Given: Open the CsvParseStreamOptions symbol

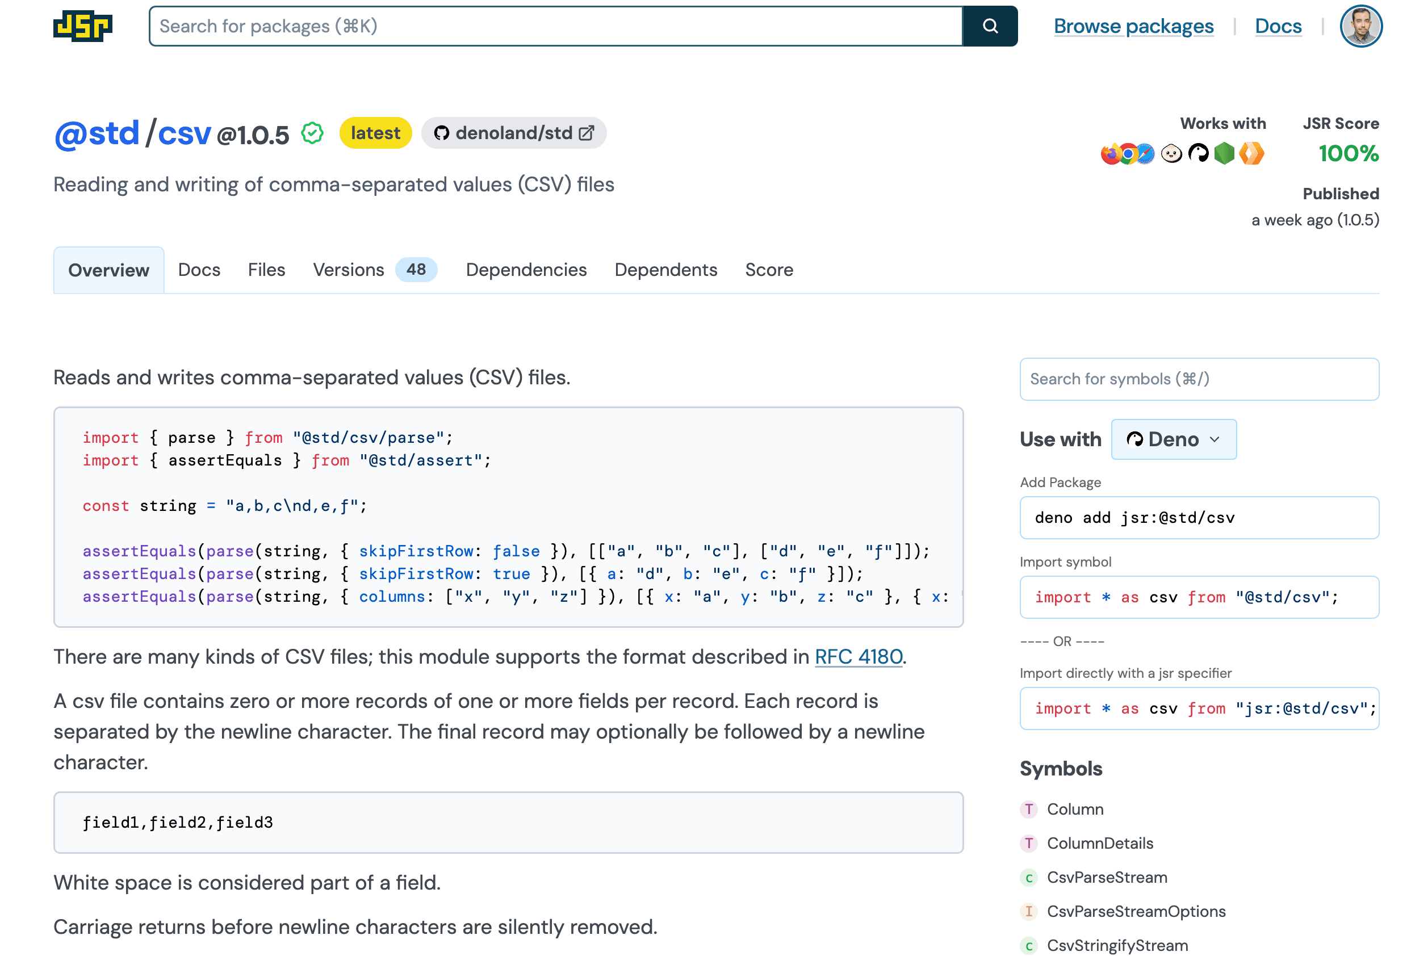Looking at the screenshot, I should click(x=1136, y=912).
